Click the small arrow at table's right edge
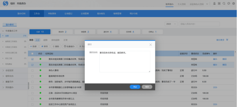 tap(236, 52)
